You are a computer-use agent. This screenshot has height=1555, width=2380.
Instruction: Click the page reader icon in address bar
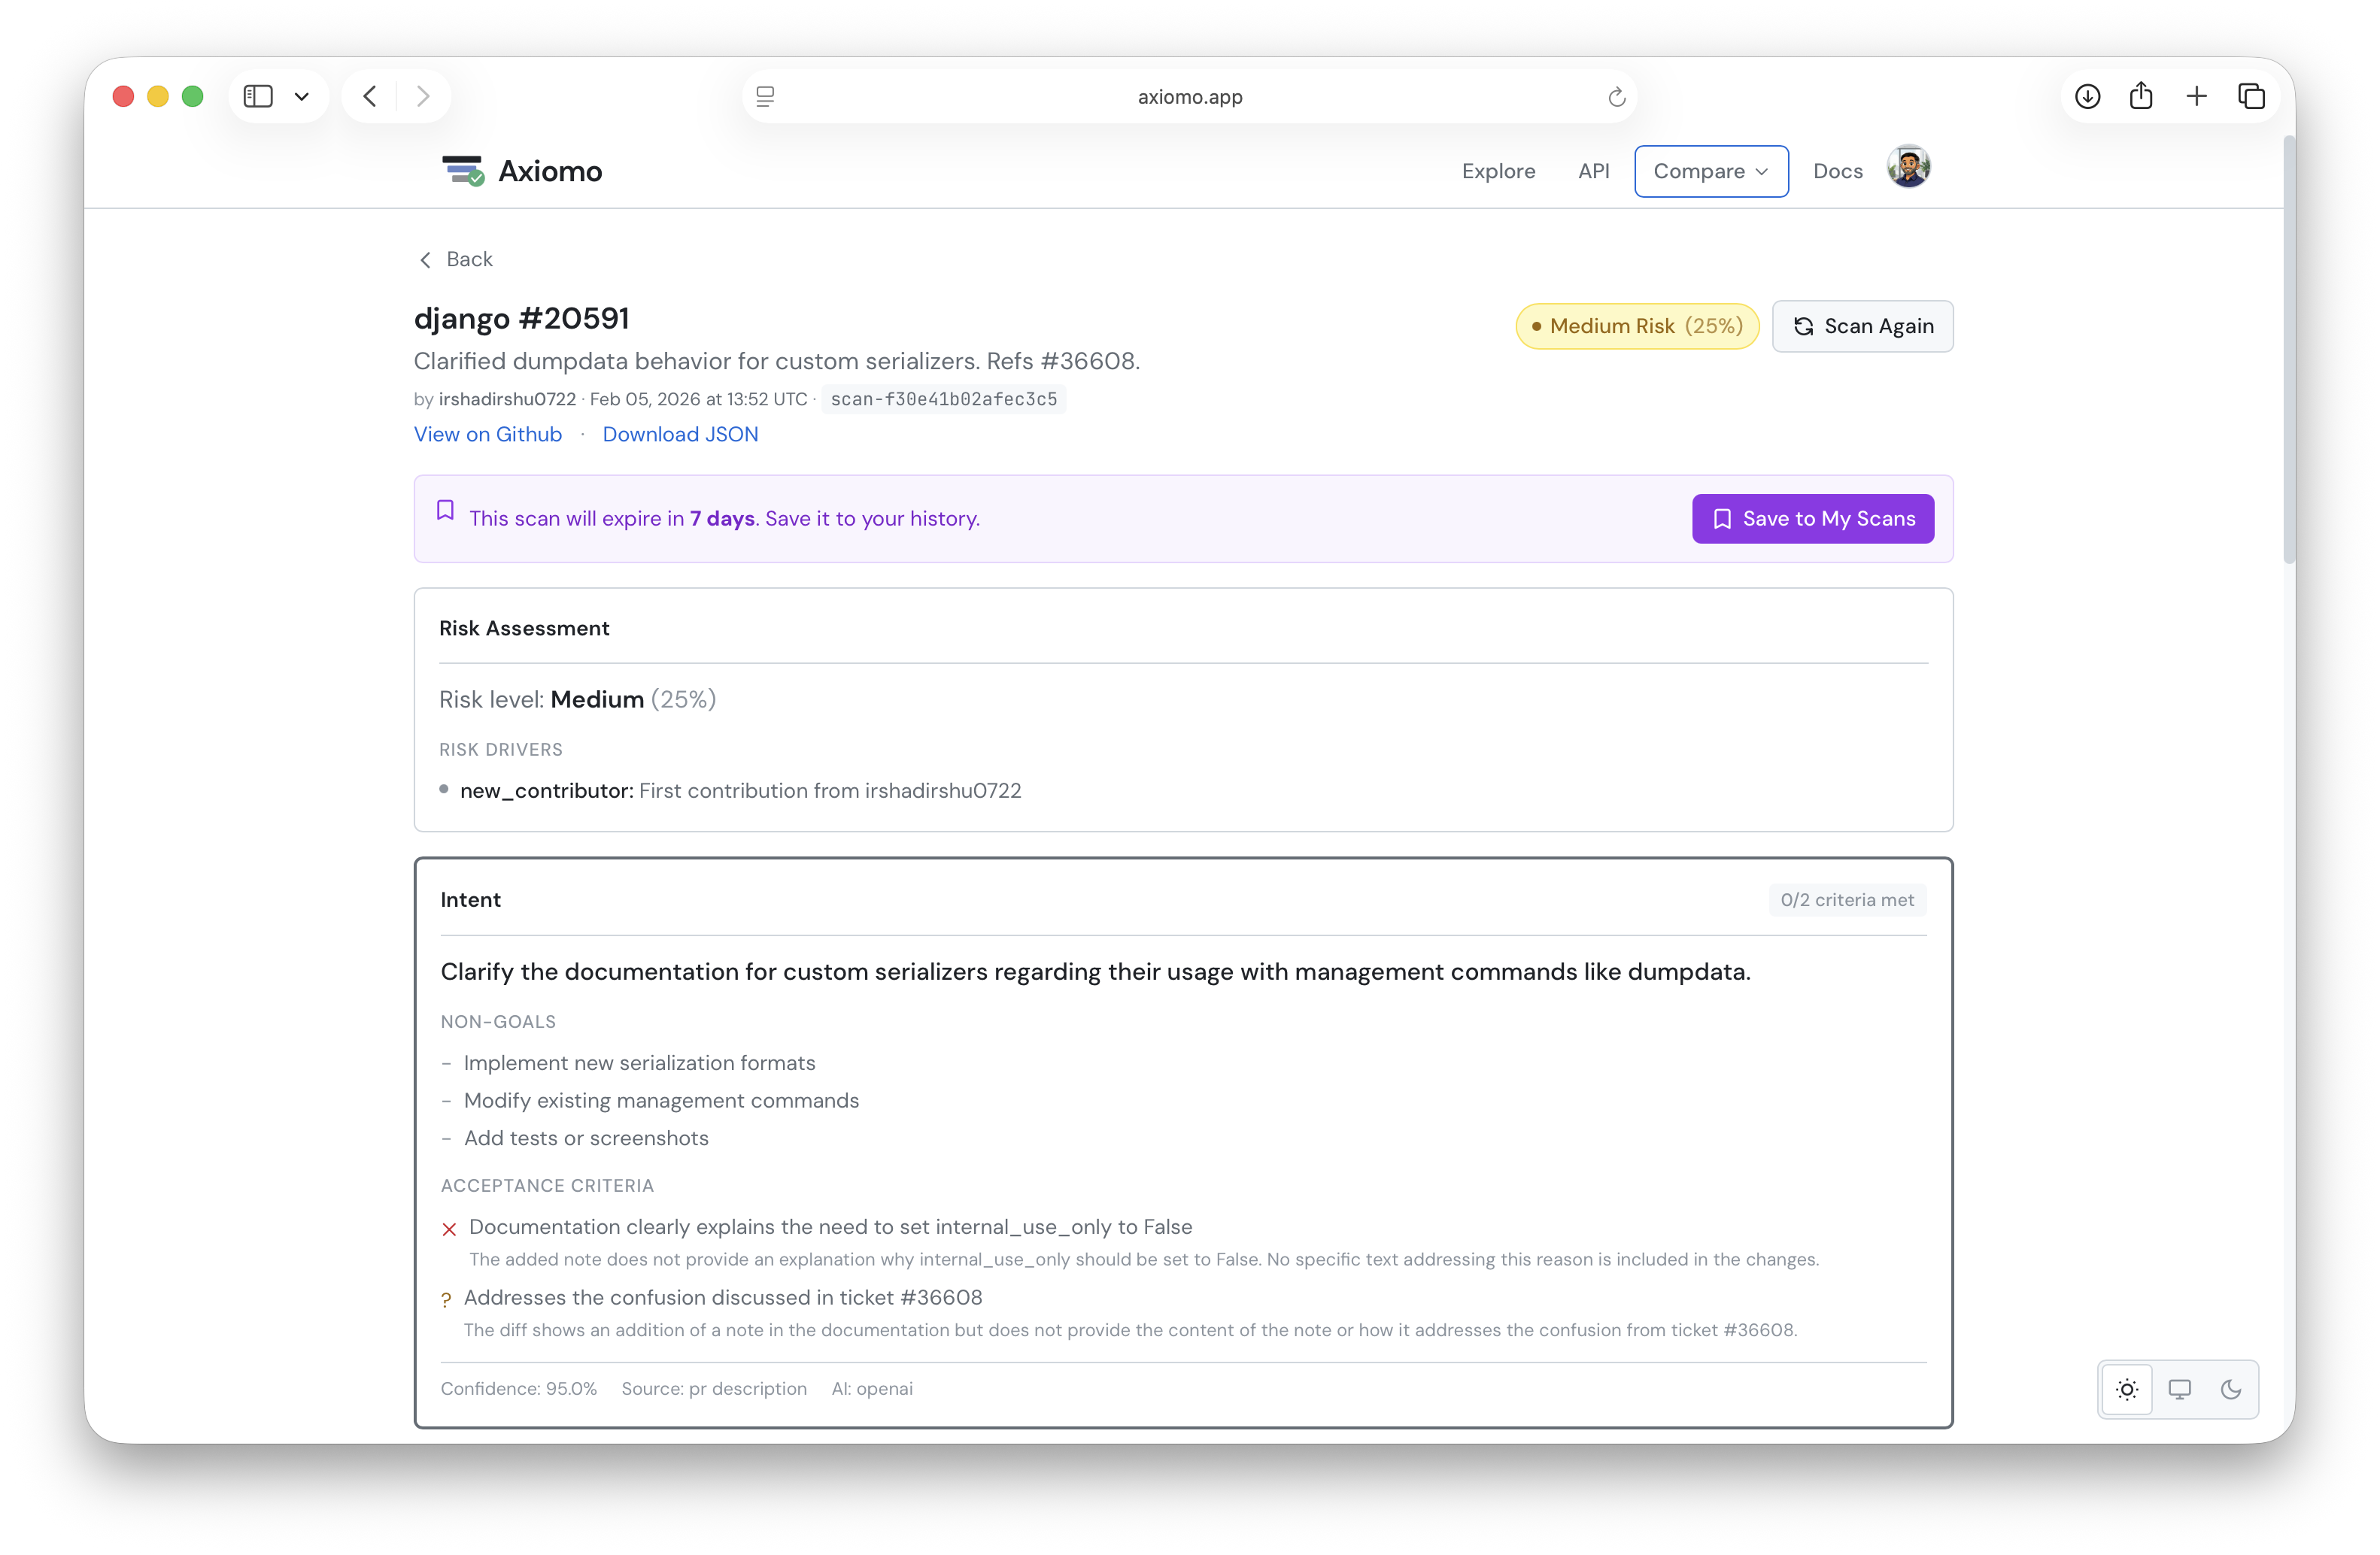pos(765,96)
